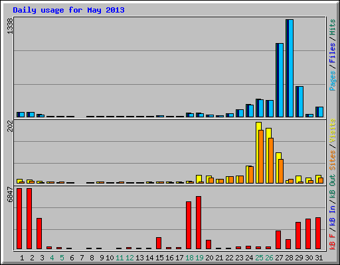340x265 pixels.
Task: Click the red kB bar for day 2
Action: click(x=29, y=219)
